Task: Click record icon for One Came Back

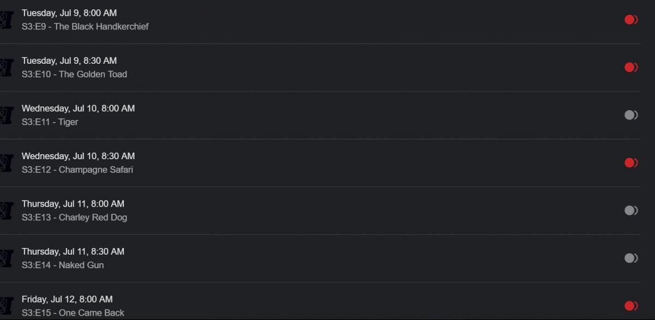Action: (631, 306)
